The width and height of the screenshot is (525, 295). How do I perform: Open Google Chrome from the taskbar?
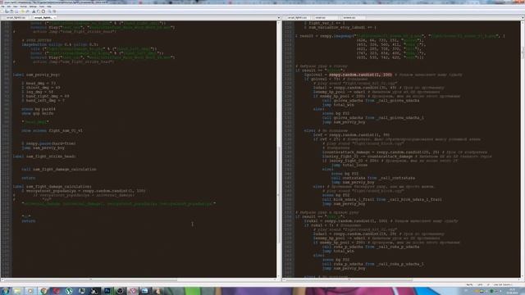[43, 291]
